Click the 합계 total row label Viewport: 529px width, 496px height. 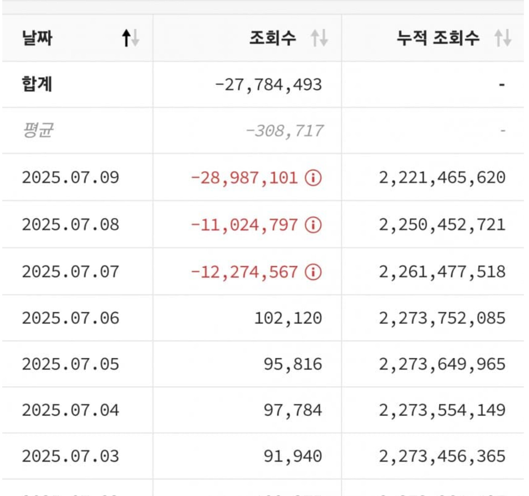(37, 84)
